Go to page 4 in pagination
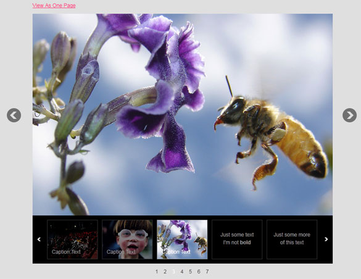 coord(182,272)
